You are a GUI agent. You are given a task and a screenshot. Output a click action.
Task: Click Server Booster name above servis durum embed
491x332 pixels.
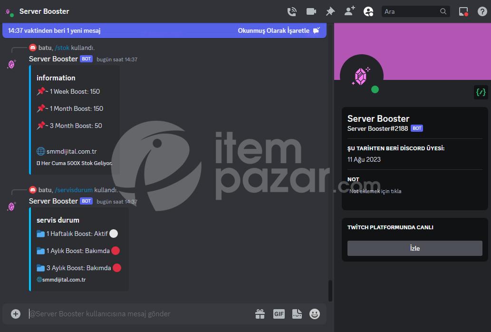coord(53,201)
